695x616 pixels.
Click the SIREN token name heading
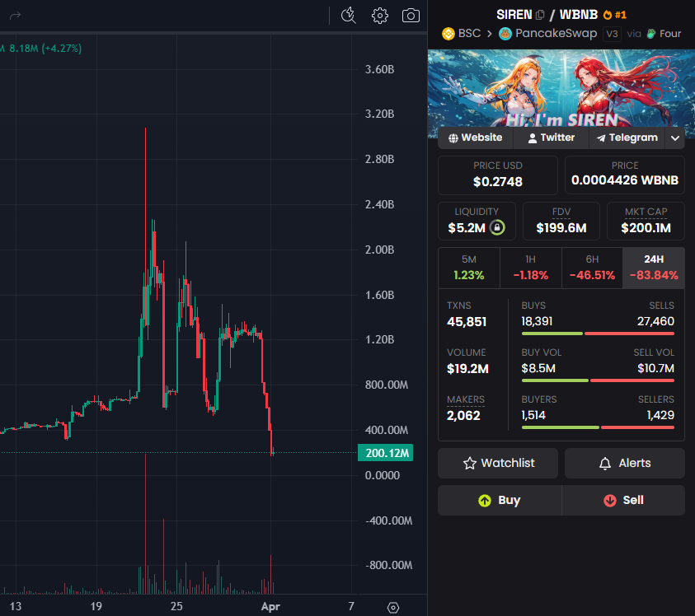tap(514, 15)
